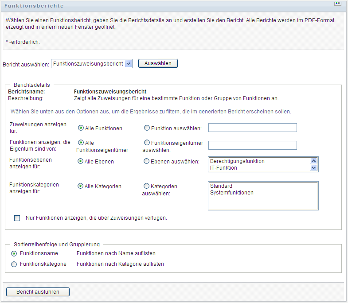This screenshot has width=348, height=303.
Task: Select the Funktion auswählen radio button
Action: coord(147,128)
